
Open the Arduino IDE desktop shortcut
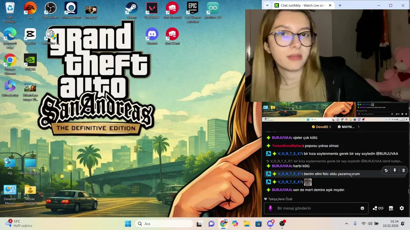click(x=213, y=11)
